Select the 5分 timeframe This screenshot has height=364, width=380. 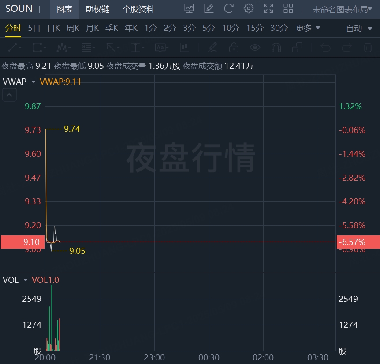(x=209, y=28)
